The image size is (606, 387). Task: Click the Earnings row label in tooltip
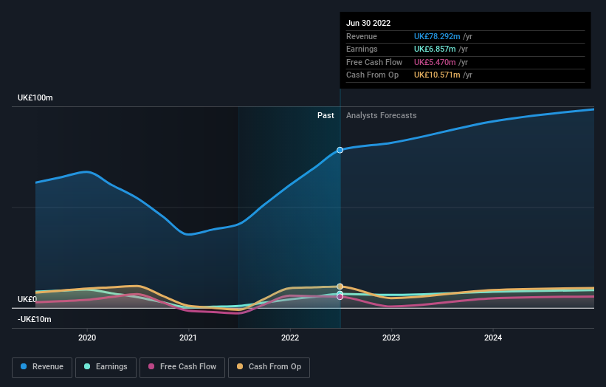362,49
